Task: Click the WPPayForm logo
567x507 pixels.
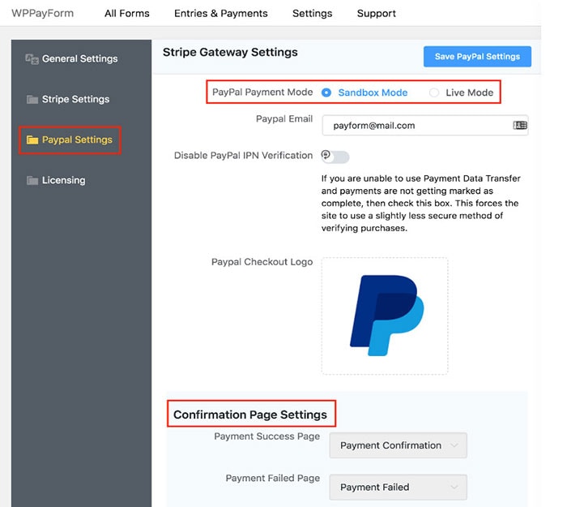Action: 42,13
